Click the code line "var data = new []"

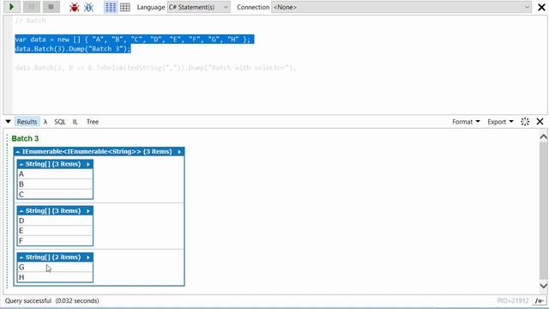pyautogui.click(x=133, y=39)
